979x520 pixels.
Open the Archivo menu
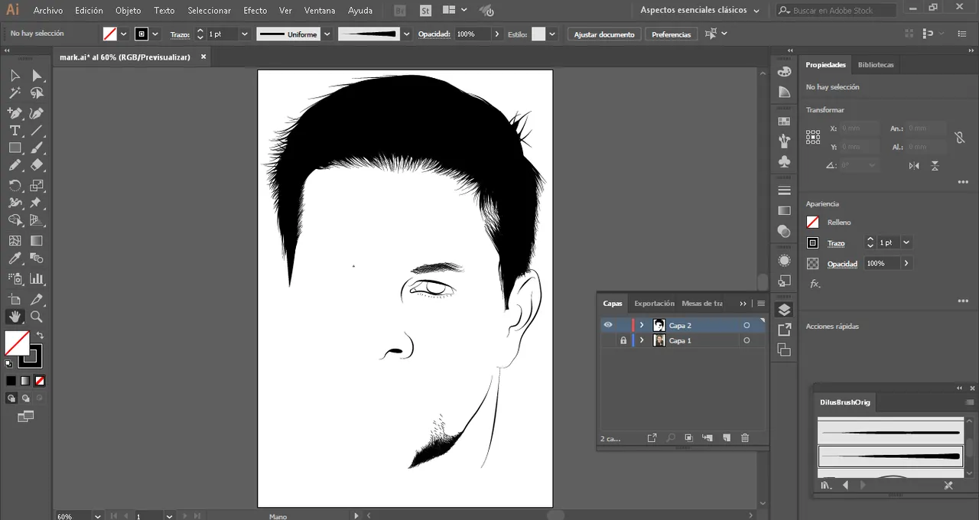(48, 11)
